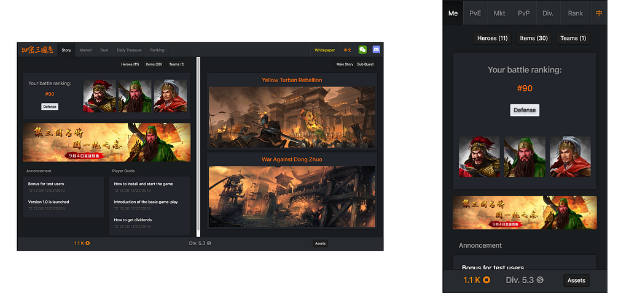Click #90 ranking number in mobile view

tap(525, 88)
